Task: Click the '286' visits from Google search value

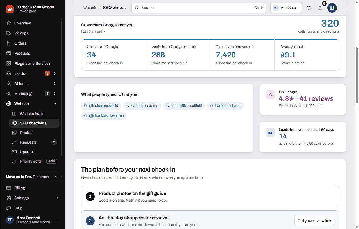Action: pyautogui.click(x=158, y=55)
